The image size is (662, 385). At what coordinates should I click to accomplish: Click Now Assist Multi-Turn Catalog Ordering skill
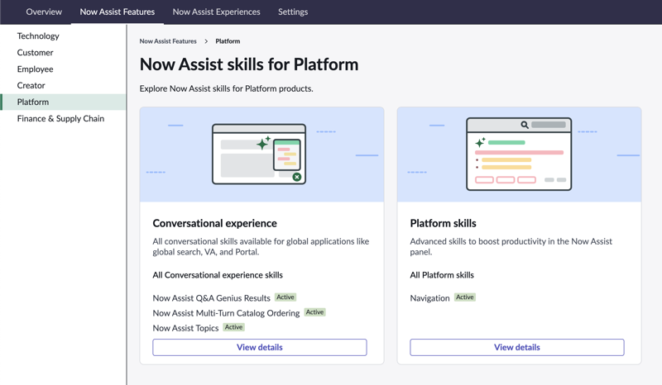(x=226, y=313)
